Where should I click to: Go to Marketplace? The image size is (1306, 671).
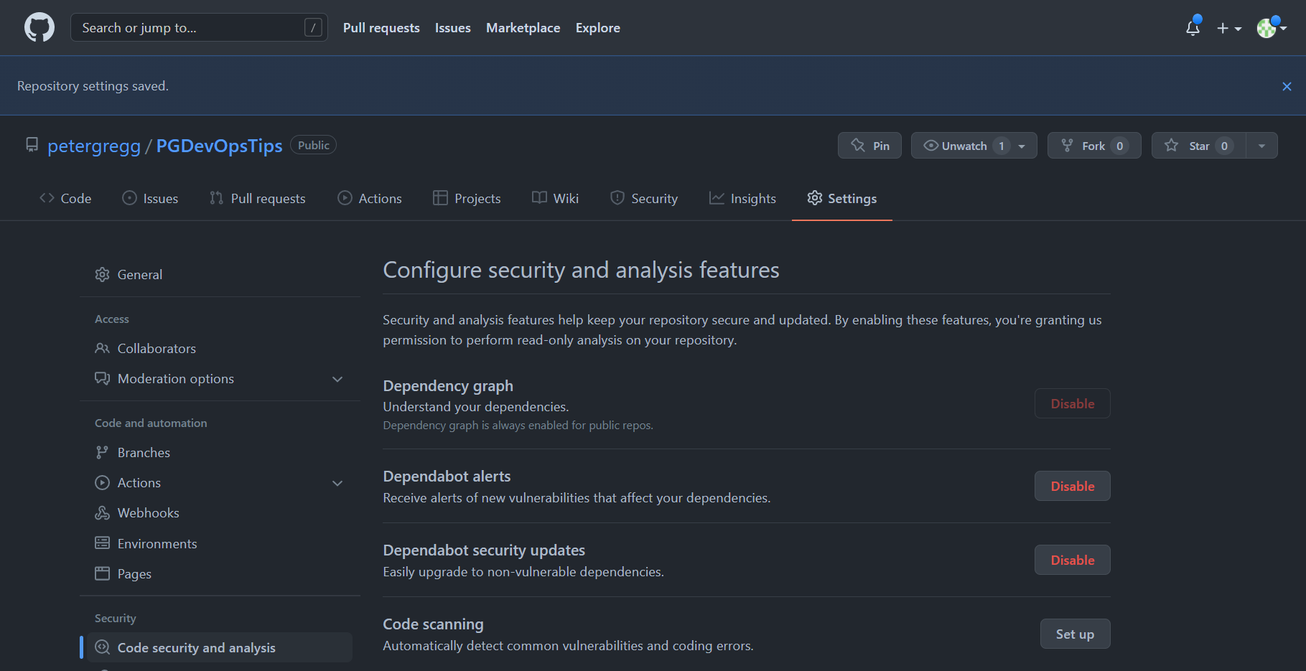point(523,28)
